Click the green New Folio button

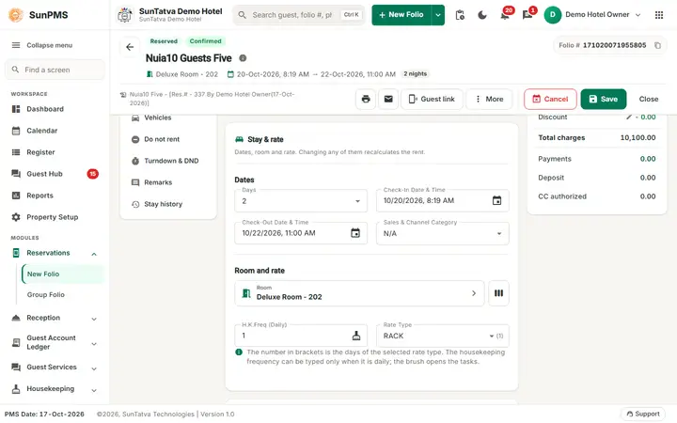[x=401, y=15]
